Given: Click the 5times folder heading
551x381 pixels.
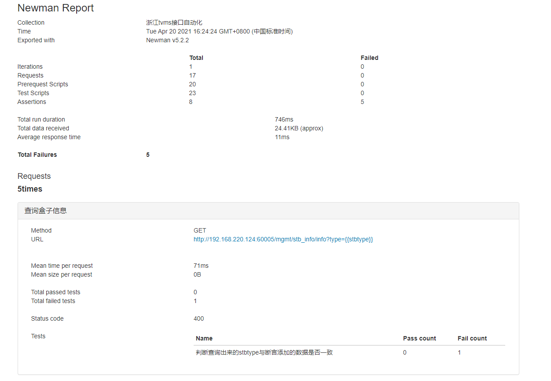Looking at the screenshot, I should [x=30, y=189].
